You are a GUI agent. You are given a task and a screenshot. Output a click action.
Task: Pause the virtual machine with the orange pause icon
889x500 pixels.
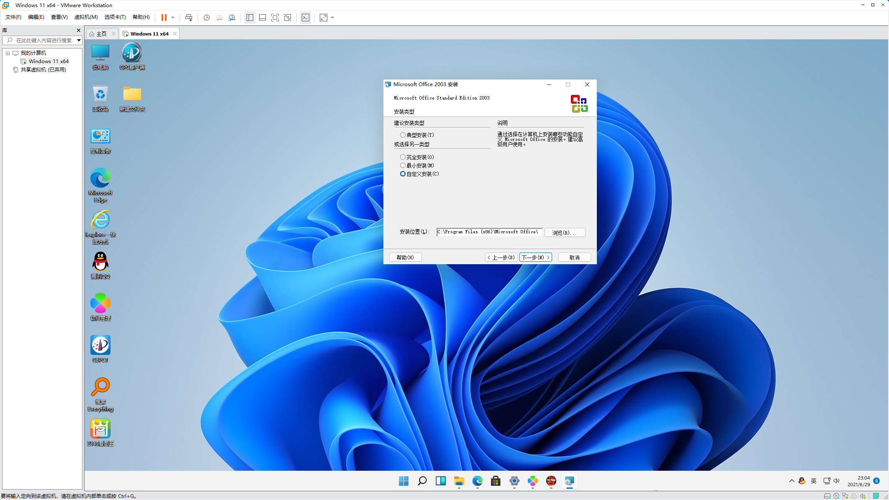tap(164, 18)
